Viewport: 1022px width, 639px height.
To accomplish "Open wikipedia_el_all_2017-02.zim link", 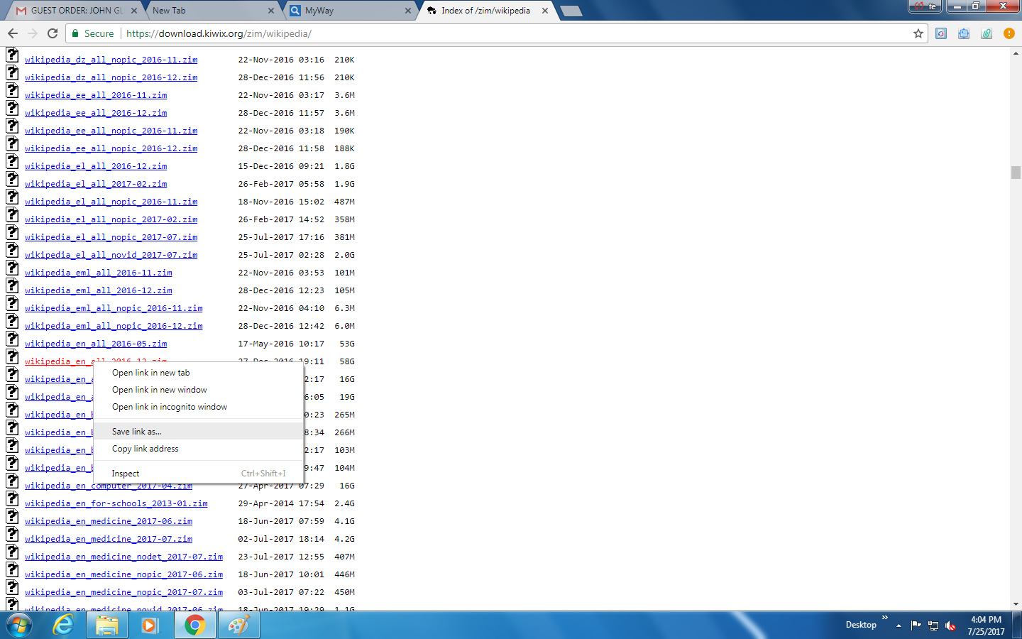I will (x=96, y=184).
